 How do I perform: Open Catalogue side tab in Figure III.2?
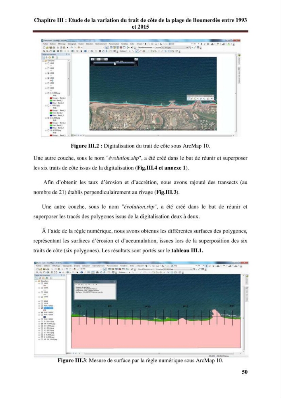(239, 60)
